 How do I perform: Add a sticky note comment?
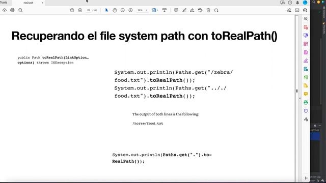point(176,10)
